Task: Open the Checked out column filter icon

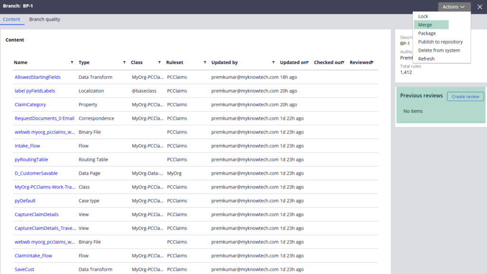Action: [343, 62]
